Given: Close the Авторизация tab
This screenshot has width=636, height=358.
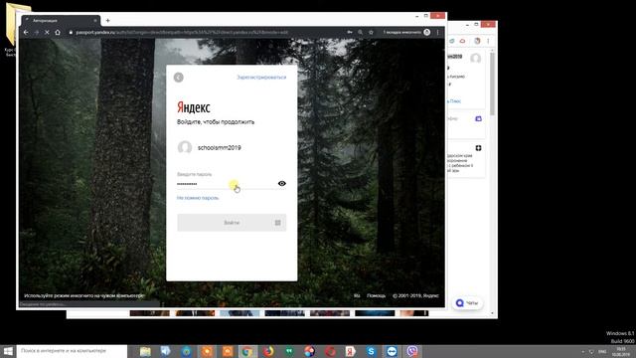Looking at the screenshot, I should [95, 20].
